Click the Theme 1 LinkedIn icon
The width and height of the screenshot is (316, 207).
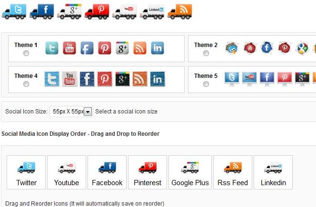[x=158, y=48]
